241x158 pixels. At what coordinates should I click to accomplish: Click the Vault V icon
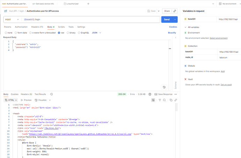[x=185, y=79]
